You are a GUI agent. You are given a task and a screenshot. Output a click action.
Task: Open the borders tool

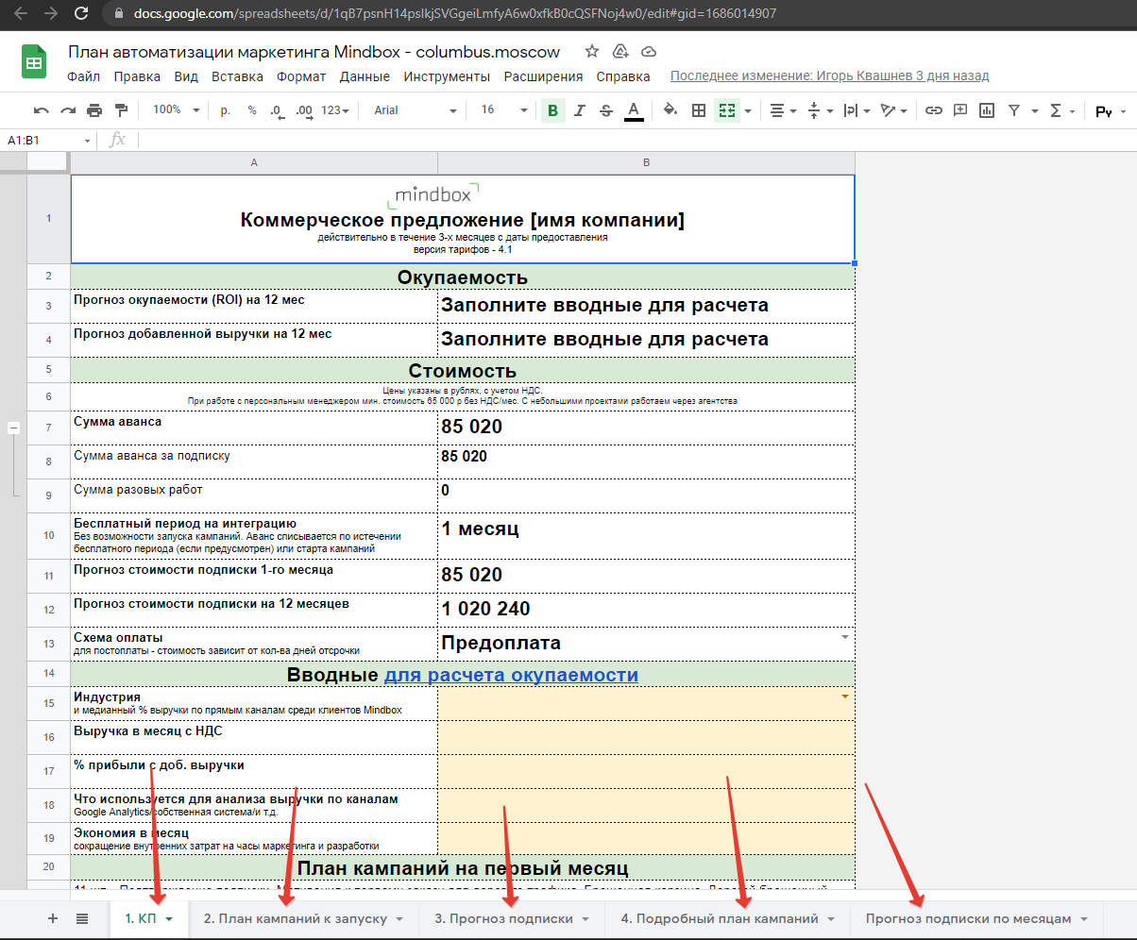[699, 110]
